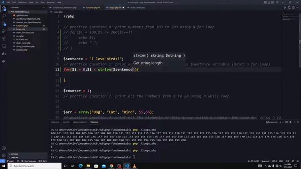Open the Help menu
Screen dimensions: 301x169
(59, 2)
